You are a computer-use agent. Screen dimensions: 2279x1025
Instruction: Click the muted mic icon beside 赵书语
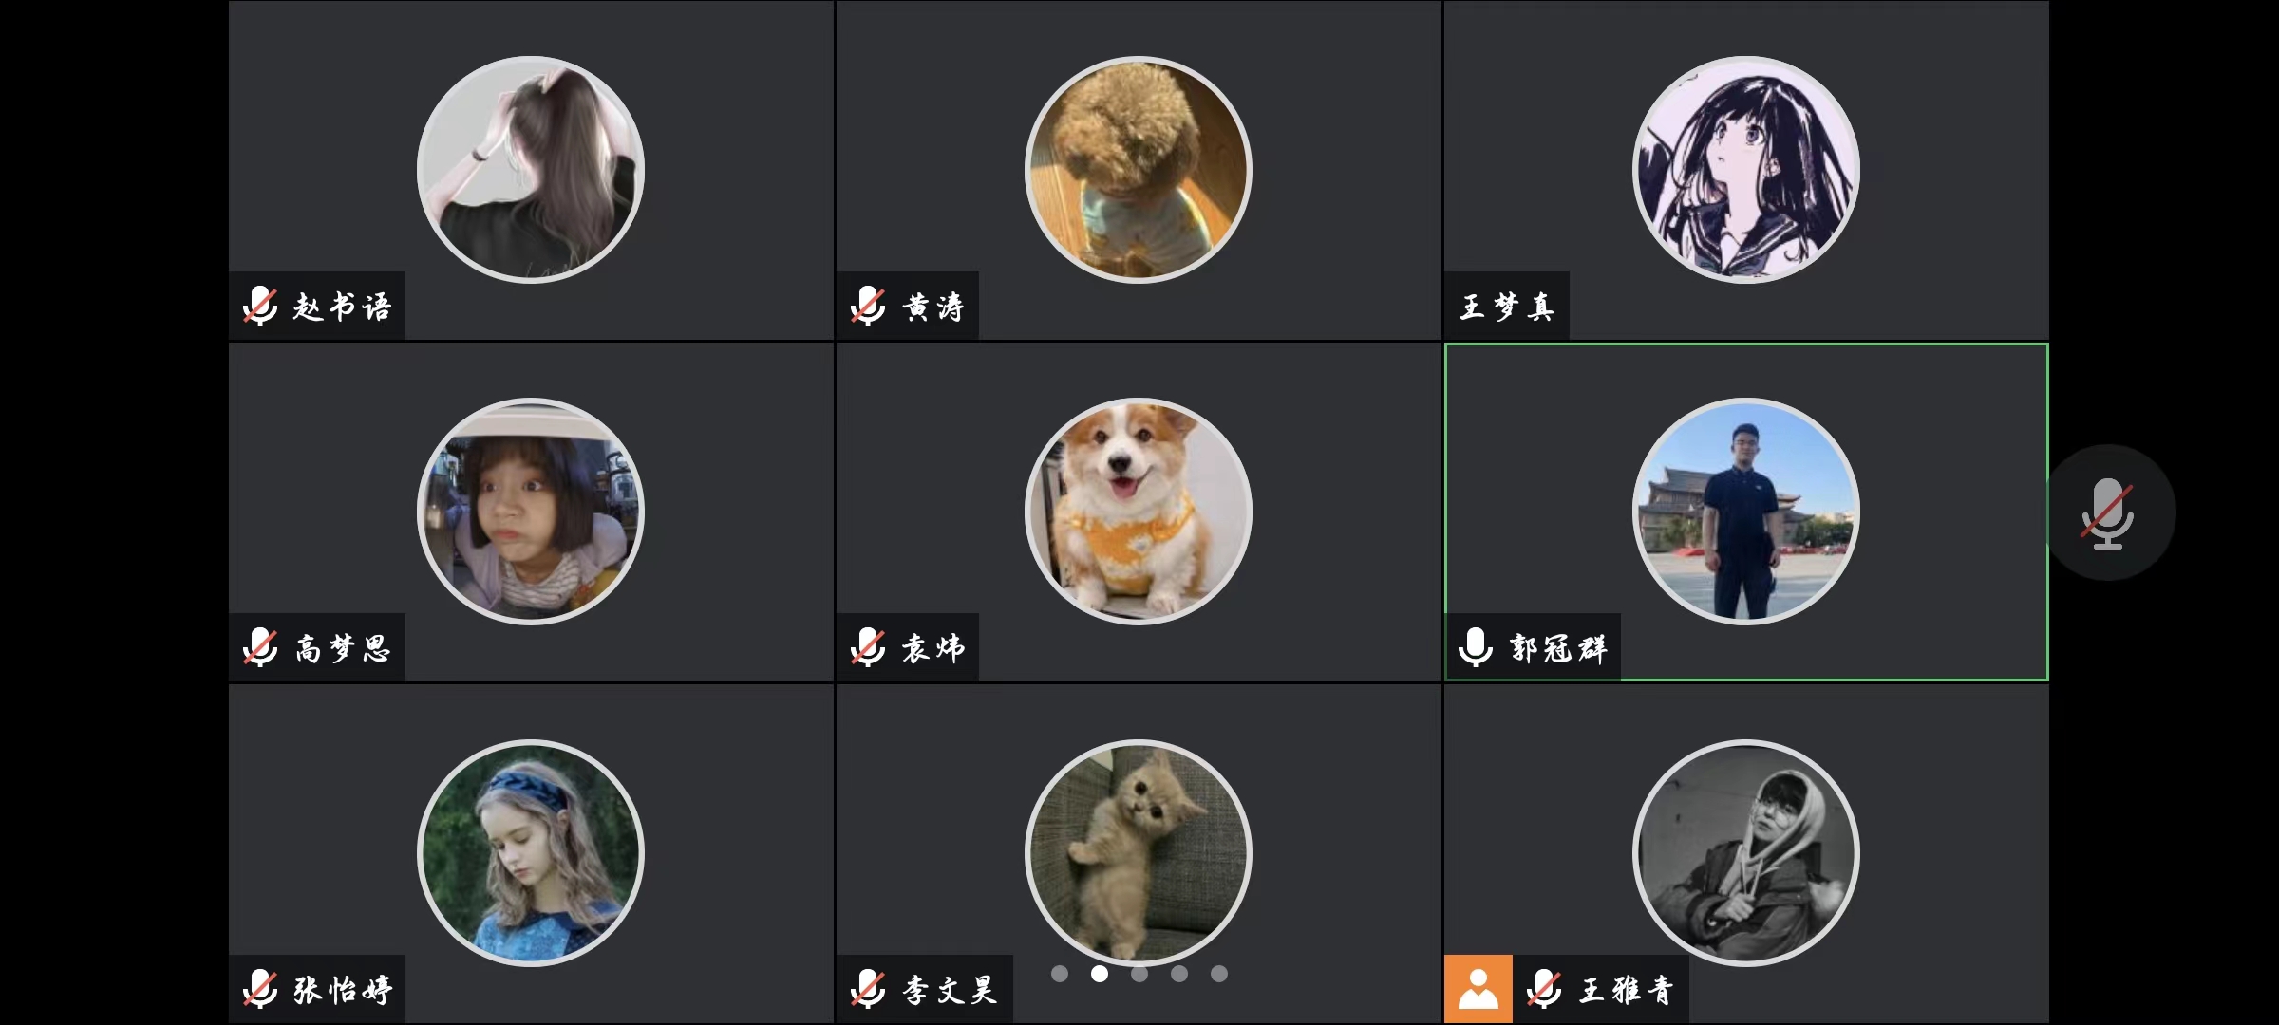click(260, 306)
